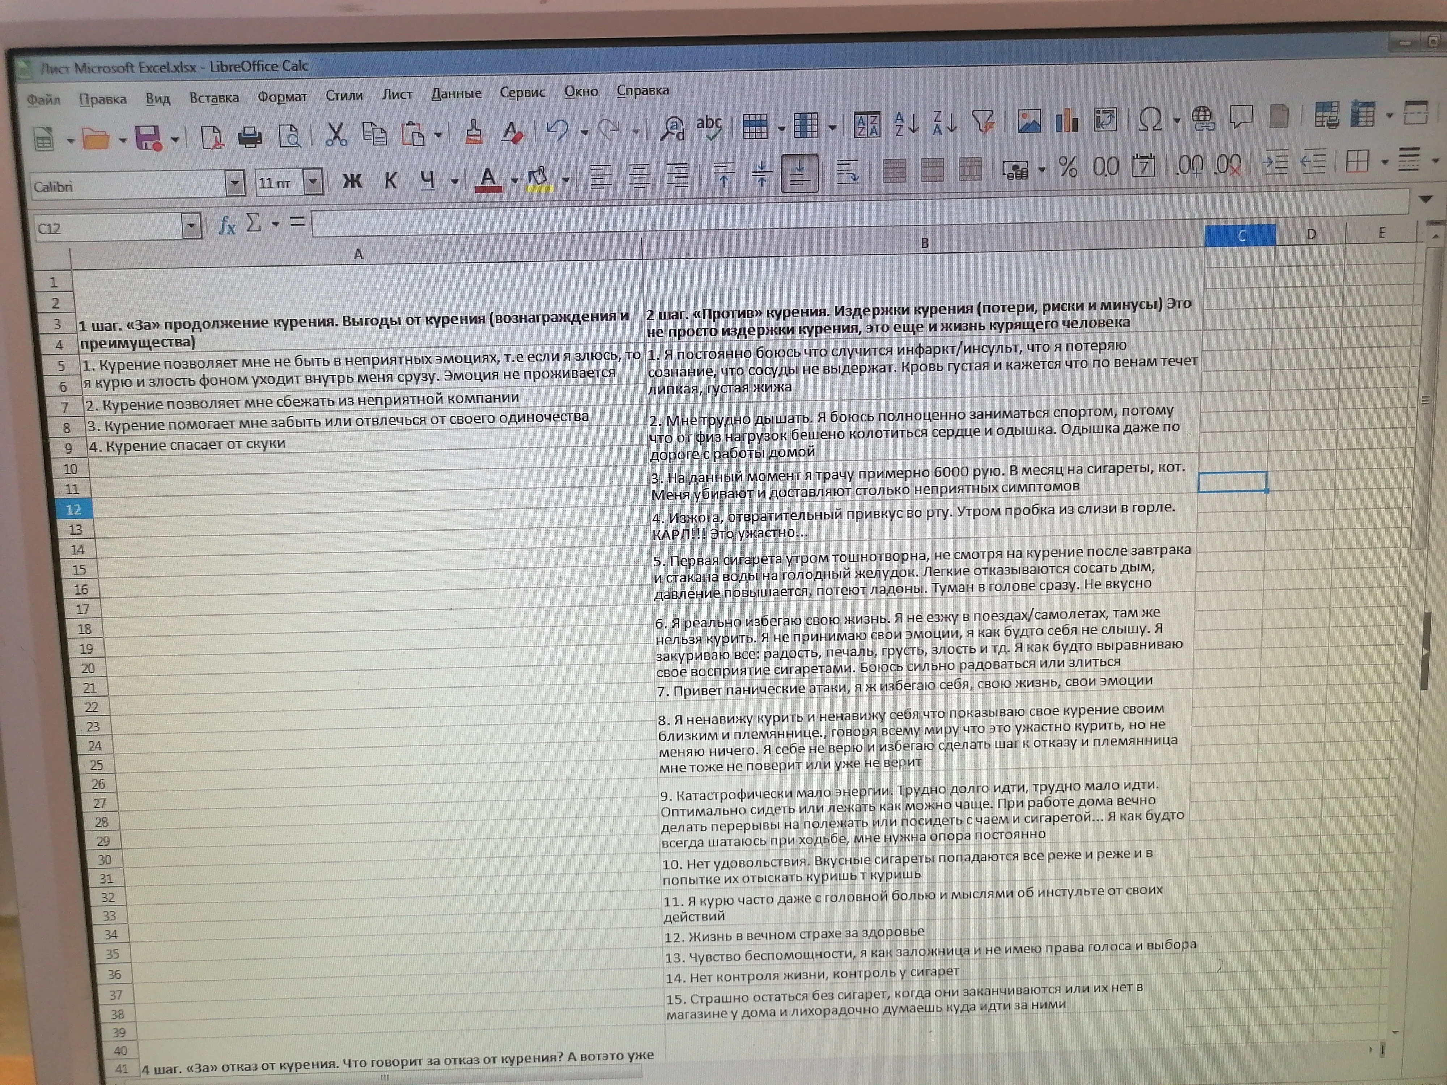The height and width of the screenshot is (1085, 1447).
Task: Expand the Name Box C12 dropdown
Action: coord(191,226)
